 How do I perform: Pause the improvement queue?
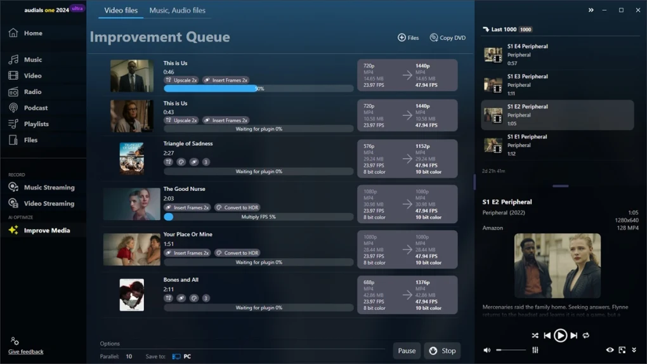click(x=407, y=351)
